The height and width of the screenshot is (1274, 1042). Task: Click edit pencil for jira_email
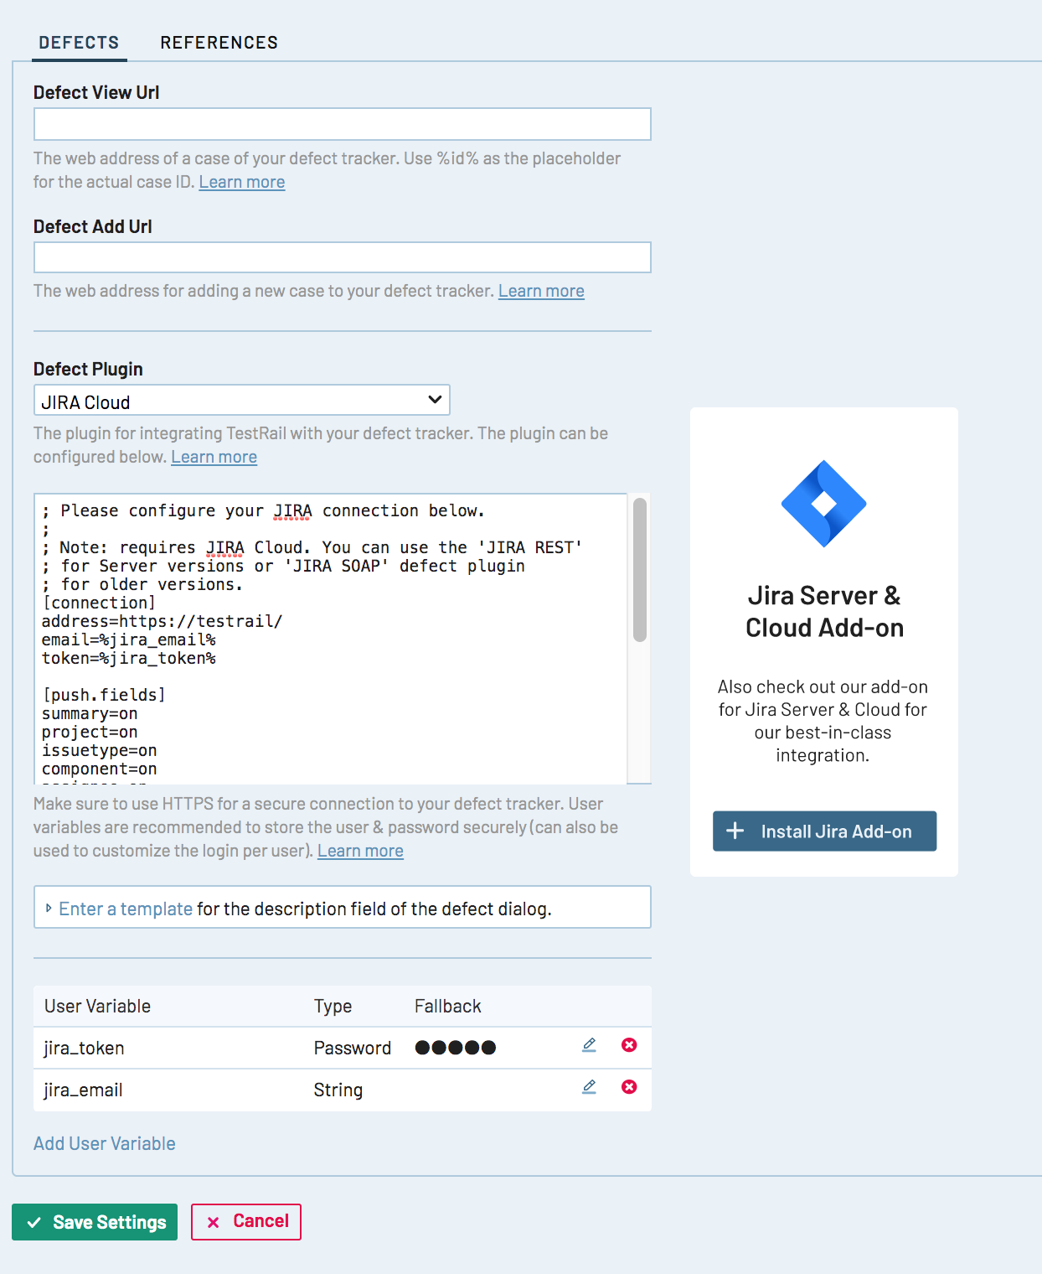point(589,1087)
